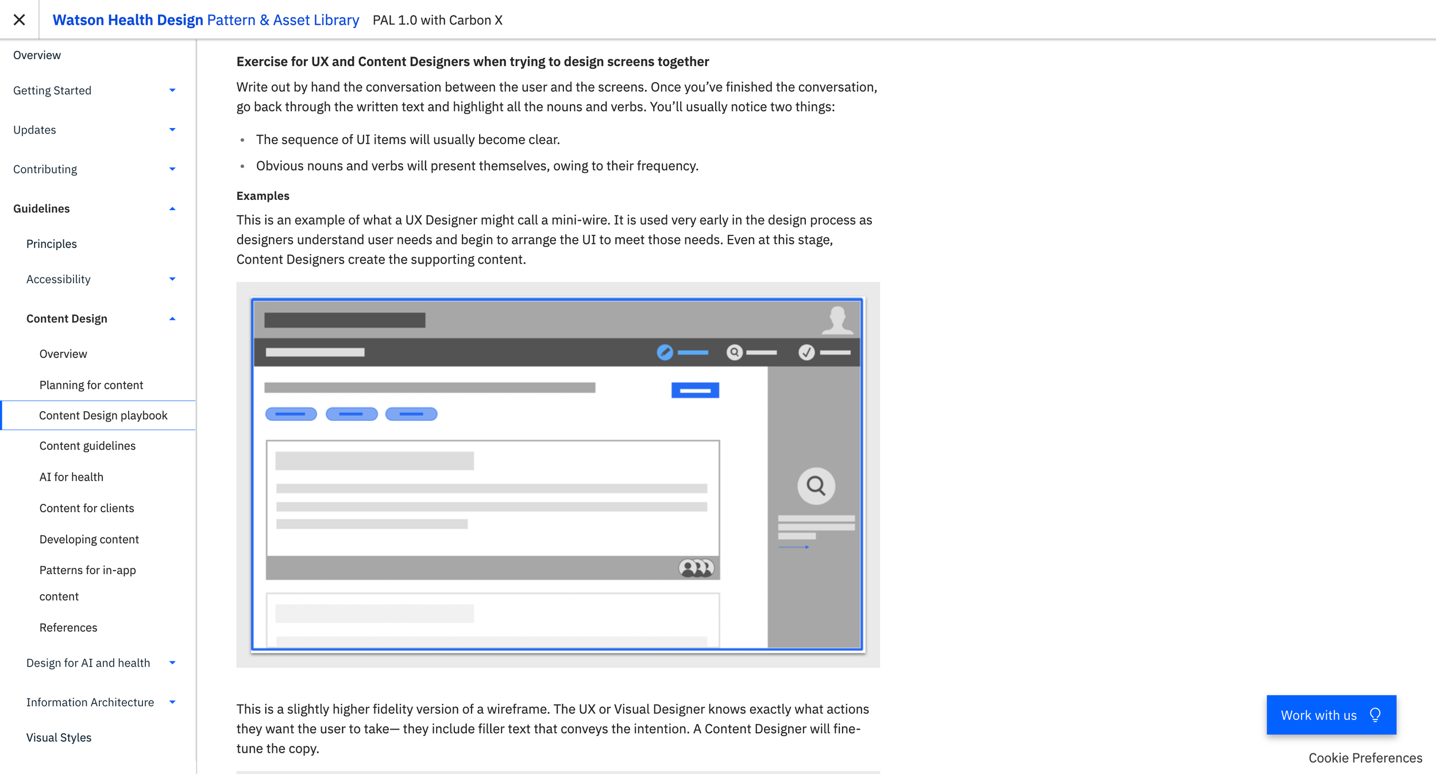Open the Planning for content page
Screen dimensions: 1436x774
[x=91, y=385]
